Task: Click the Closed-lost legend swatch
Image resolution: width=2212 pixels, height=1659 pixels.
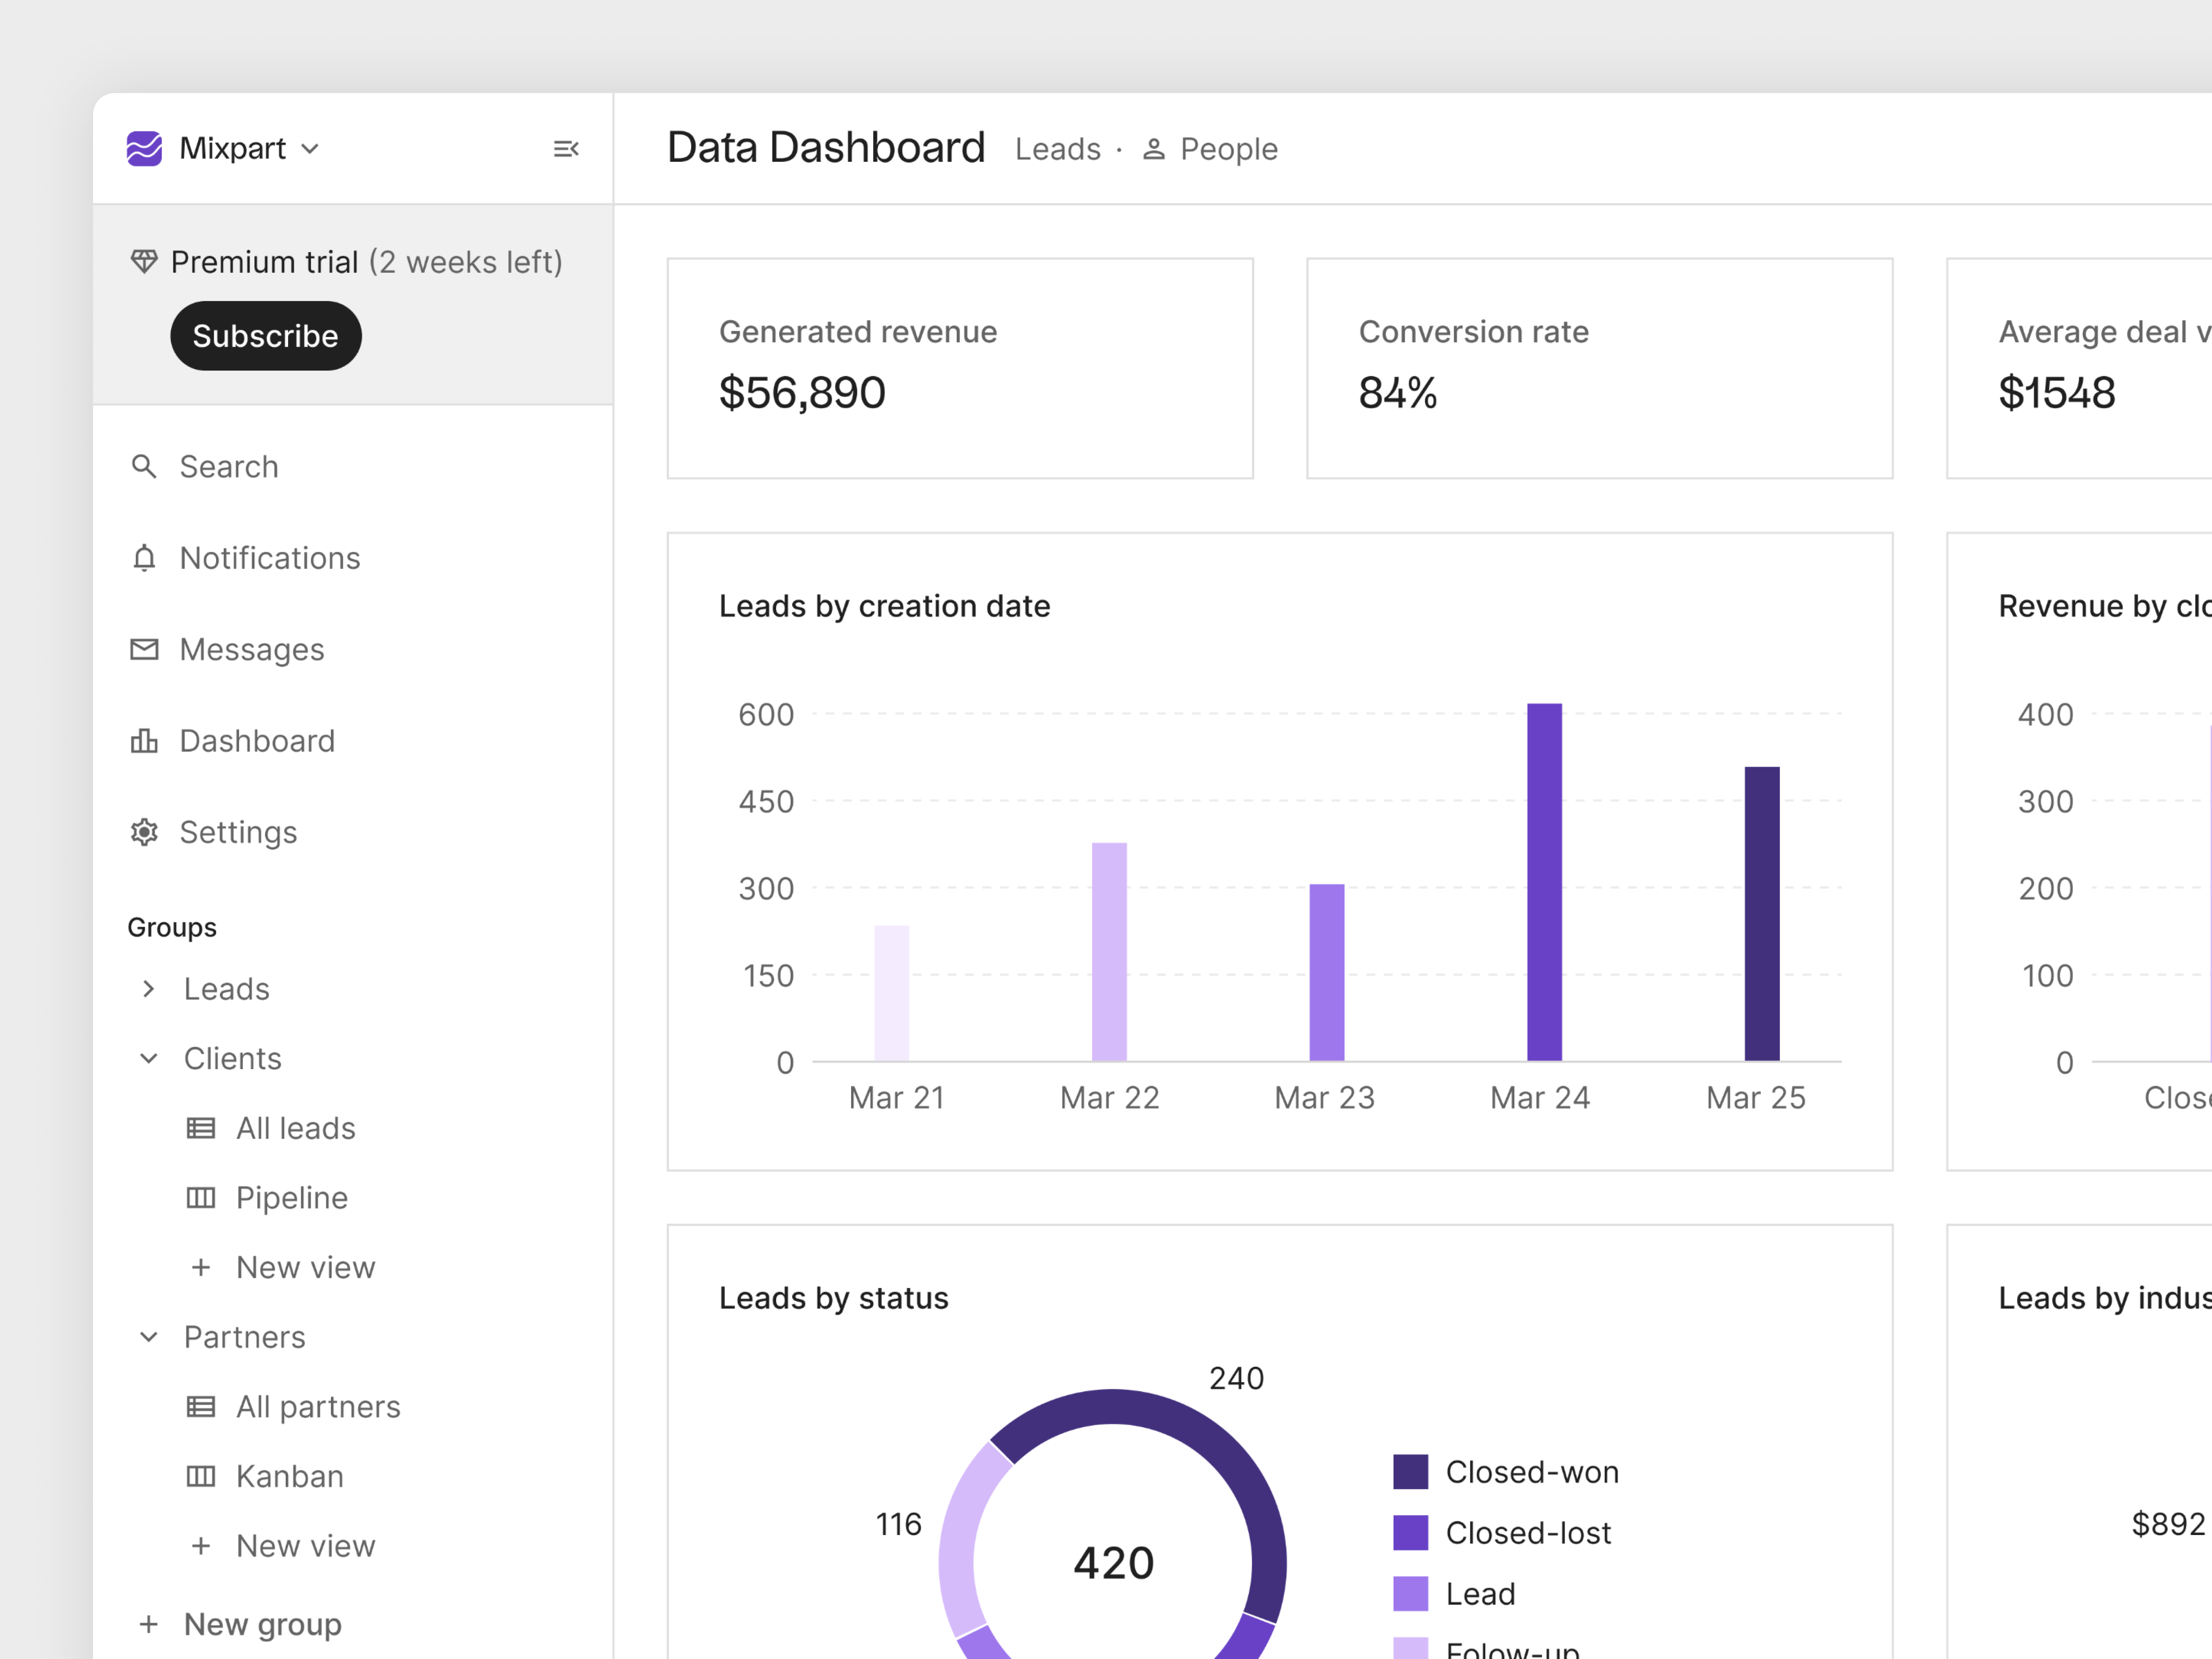Action: 1411,1533
